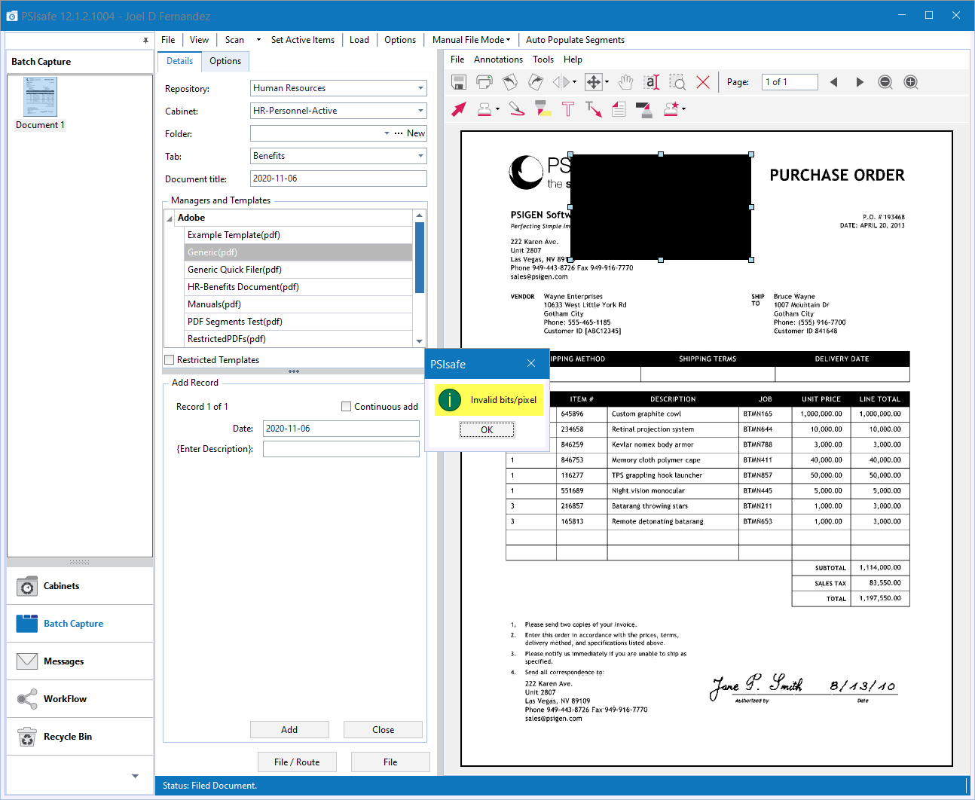This screenshot has height=800, width=975.
Task: Click the Document title input field
Action: coord(338,179)
